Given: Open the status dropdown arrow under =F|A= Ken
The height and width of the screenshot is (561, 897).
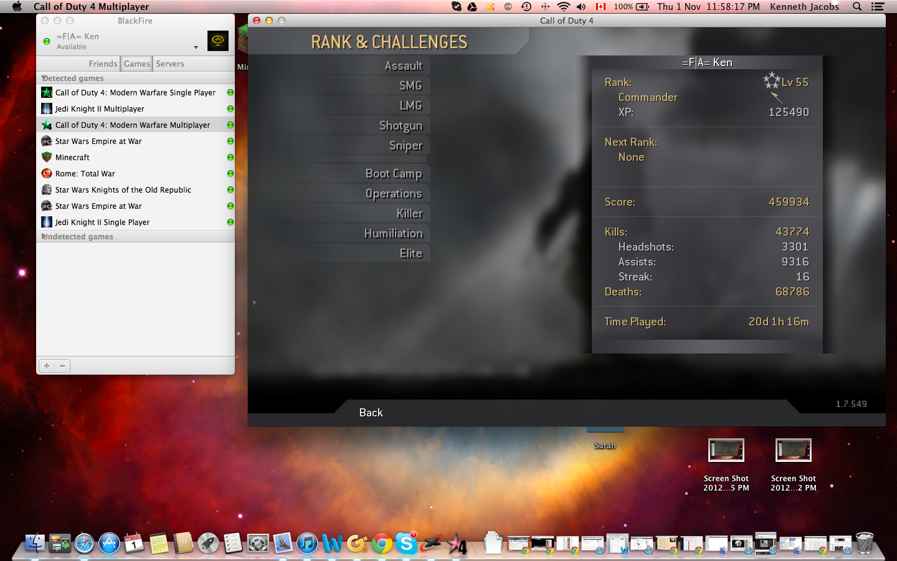Looking at the screenshot, I should (196, 47).
